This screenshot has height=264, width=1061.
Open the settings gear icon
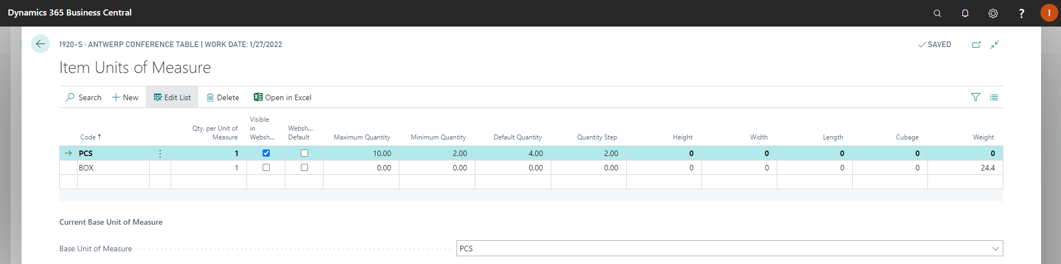pyautogui.click(x=993, y=13)
